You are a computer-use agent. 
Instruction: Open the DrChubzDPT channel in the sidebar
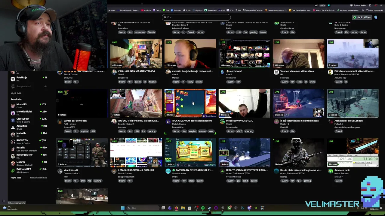(29, 170)
